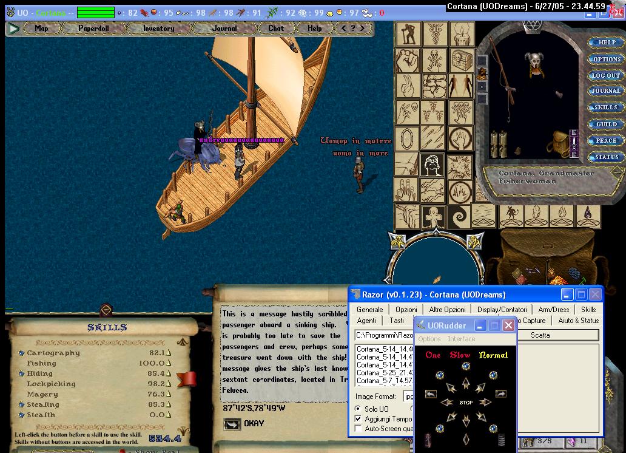Select the Normal speed mode in UORudder
The width and height of the screenshot is (626, 453).
tap(493, 355)
